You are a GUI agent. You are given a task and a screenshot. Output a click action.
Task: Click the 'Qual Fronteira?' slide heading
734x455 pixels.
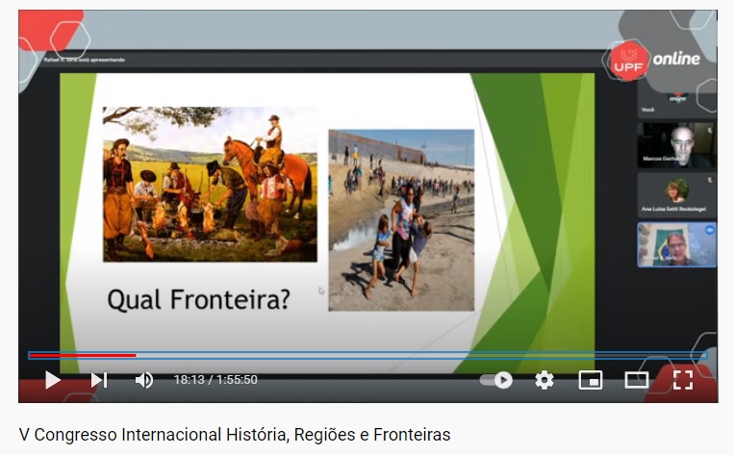click(198, 299)
